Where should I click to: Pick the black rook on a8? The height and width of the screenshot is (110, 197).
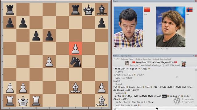pyautogui.click(x=10, y=10)
